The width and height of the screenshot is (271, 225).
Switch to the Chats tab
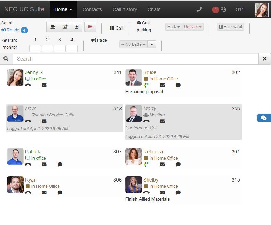154,9
